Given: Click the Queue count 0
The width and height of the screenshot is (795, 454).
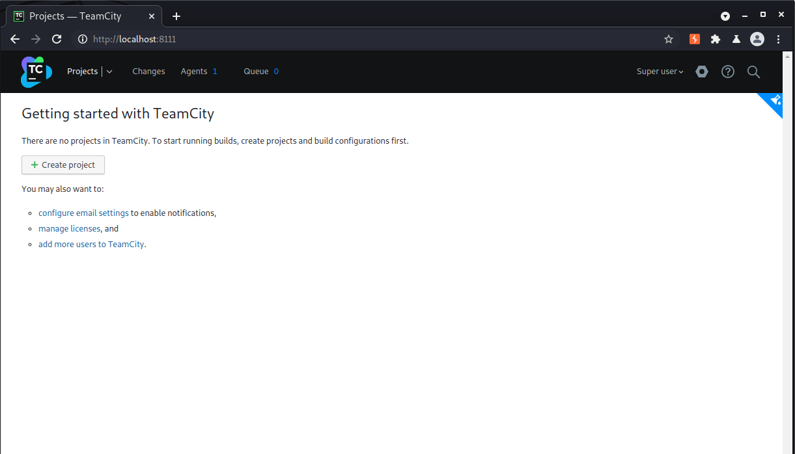Looking at the screenshot, I should click(x=276, y=72).
